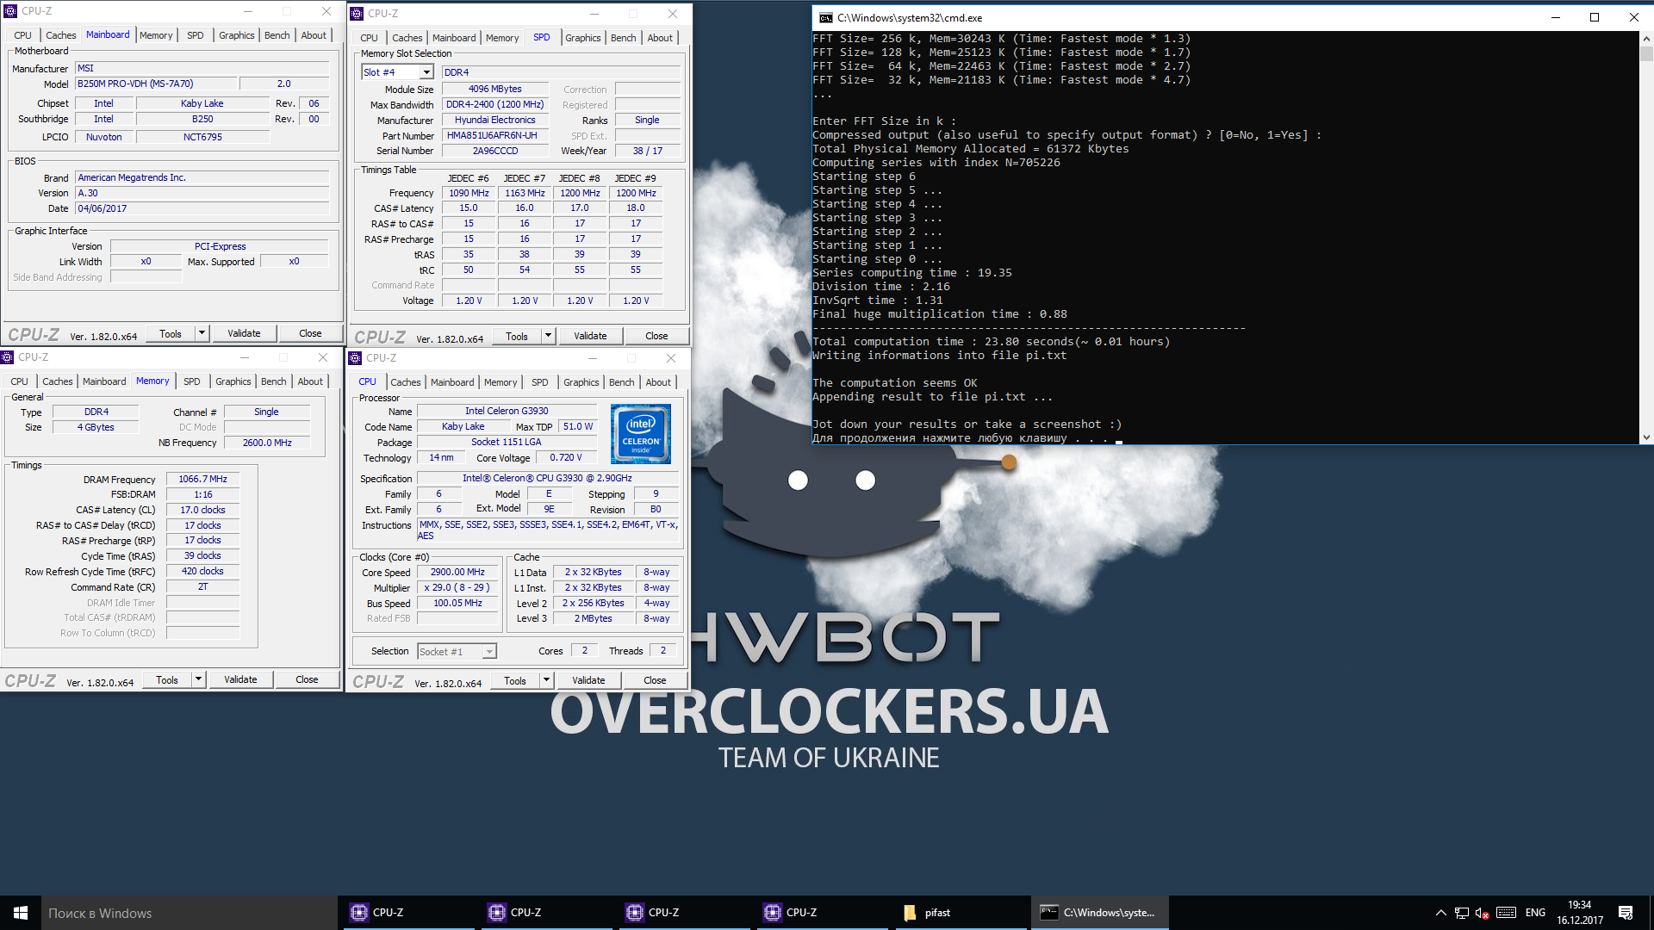Viewport: 1654px width, 930px height.
Task: Open Graphics tab in SPD window
Action: (583, 38)
